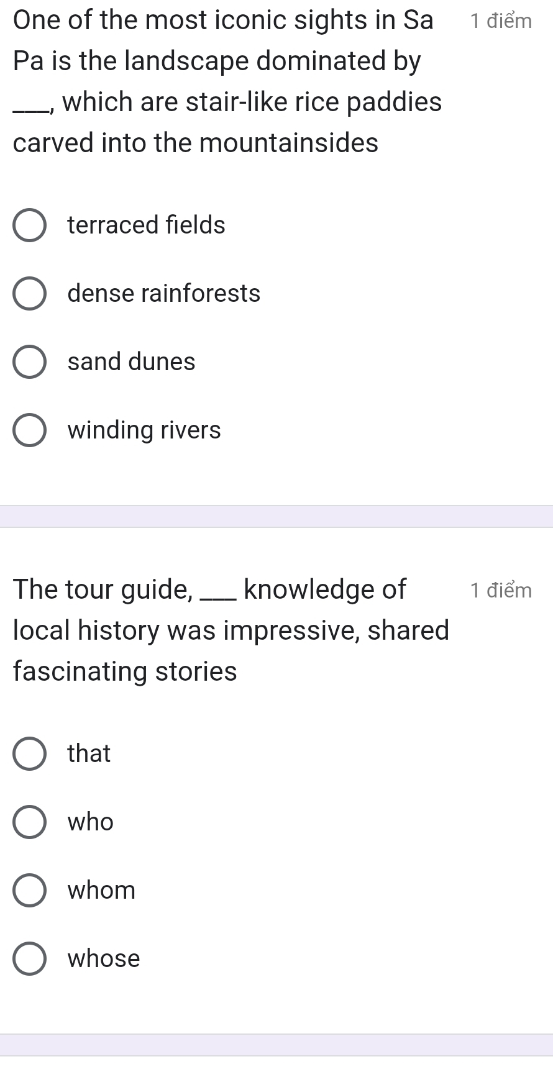Mark 'sand dunes' as the answer

29,362
